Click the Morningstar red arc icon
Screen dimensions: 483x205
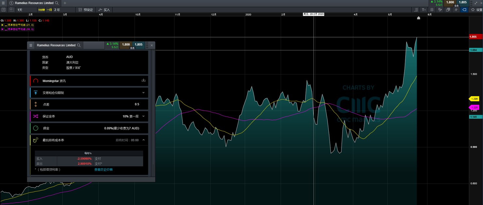pyautogui.click(x=36, y=81)
